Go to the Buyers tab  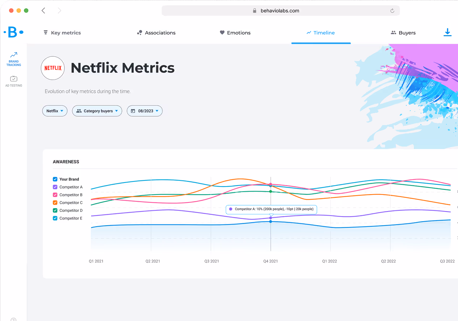click(403, 33)
